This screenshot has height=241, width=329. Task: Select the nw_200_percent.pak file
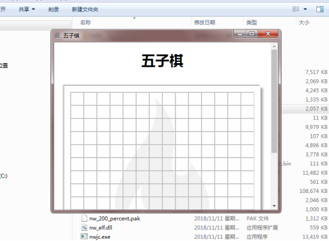[x=115, y=219]
